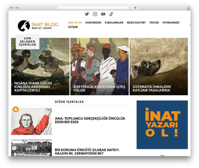Click the İNAT BLOG site title
199x168 pixels.
click(x=45, y=24)
